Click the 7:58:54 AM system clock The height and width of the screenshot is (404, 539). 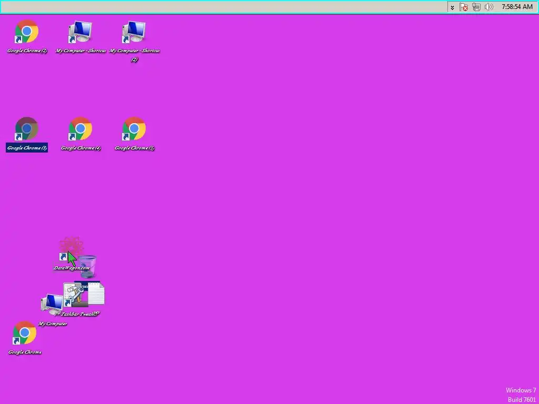tap(517, 7)
